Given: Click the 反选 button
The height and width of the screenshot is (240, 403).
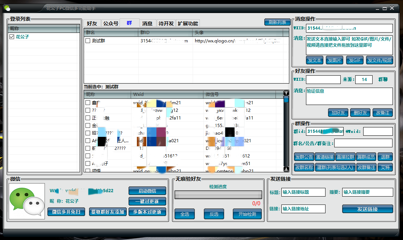Looking at the screenshot, I should [214, 214].
